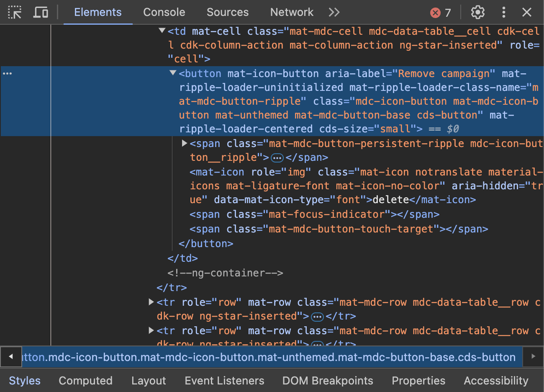Open the Layout pane tab
544x392 pixels.
(x=149, y=380)
